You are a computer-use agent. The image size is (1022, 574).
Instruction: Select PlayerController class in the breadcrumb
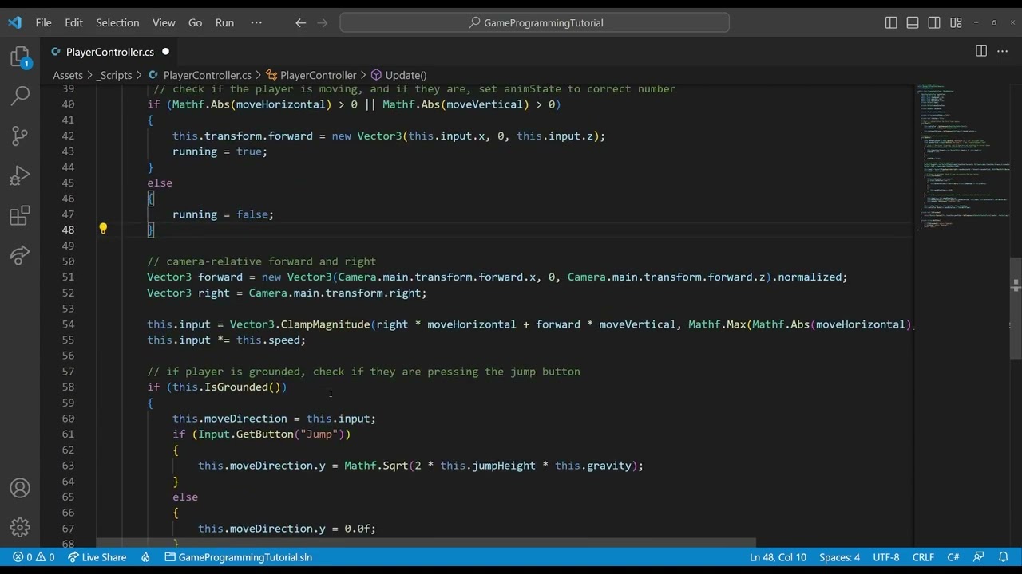click(x=311, y=75)
